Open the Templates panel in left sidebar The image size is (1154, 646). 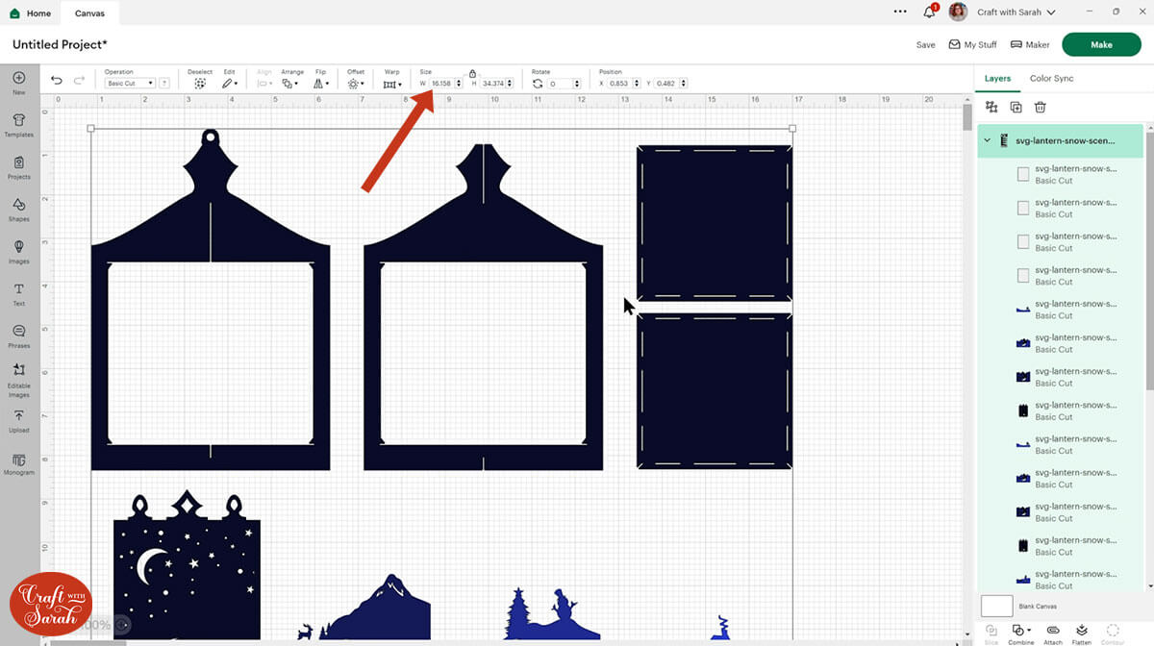[x=18, y=125]
